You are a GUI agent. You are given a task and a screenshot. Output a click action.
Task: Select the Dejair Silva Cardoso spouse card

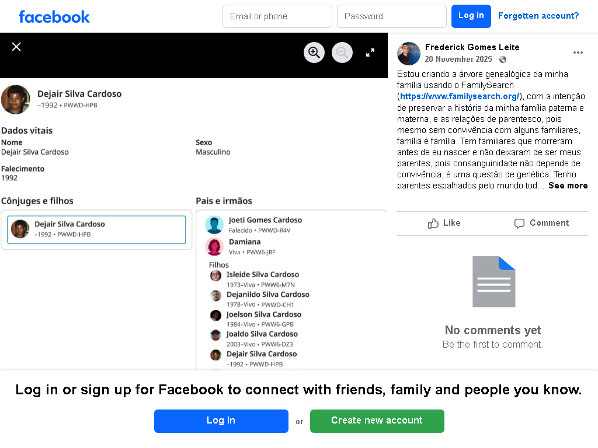click(96, 230)
